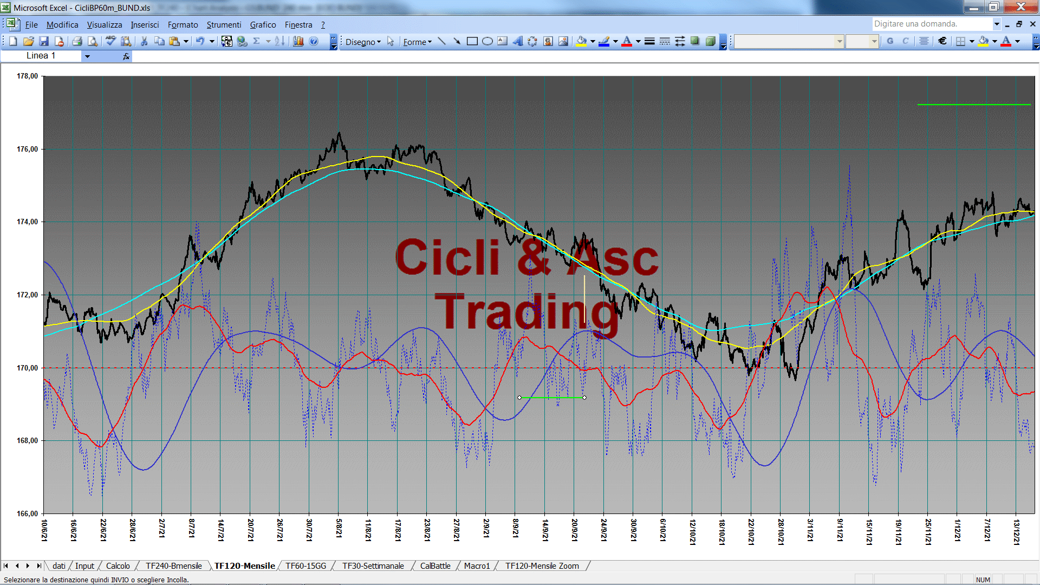
Task: Click the Euro conversion icon in the standard toolbar
Action: pos(227,41)
